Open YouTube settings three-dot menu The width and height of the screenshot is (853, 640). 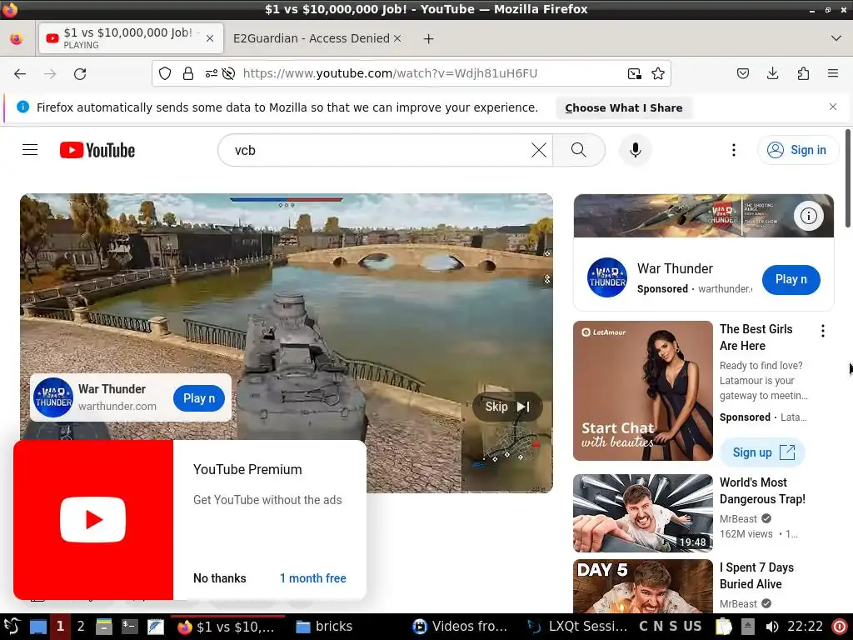734,150
